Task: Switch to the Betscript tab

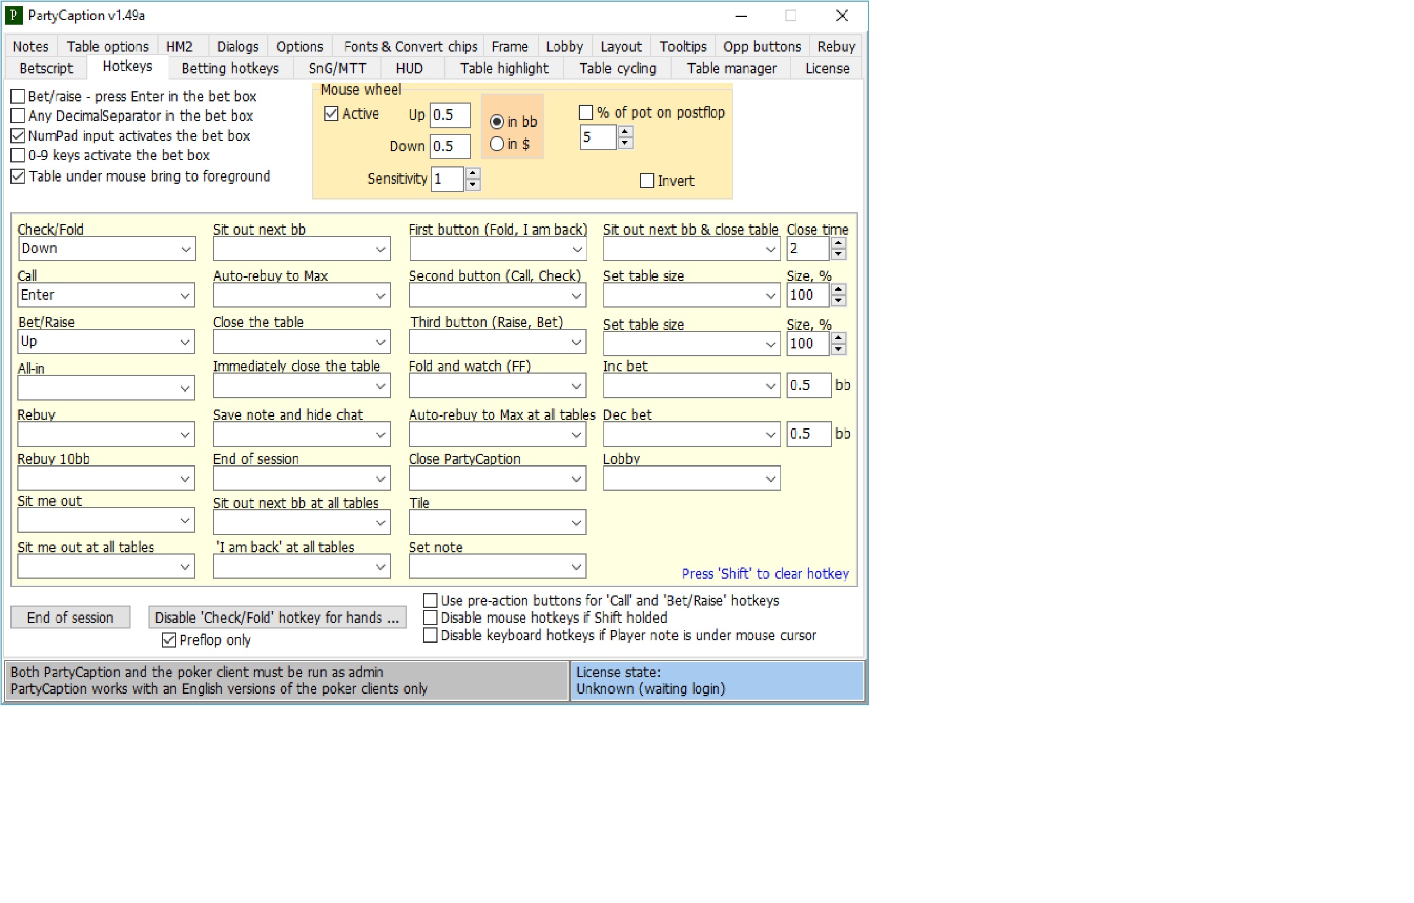Action: coord(46,68)
